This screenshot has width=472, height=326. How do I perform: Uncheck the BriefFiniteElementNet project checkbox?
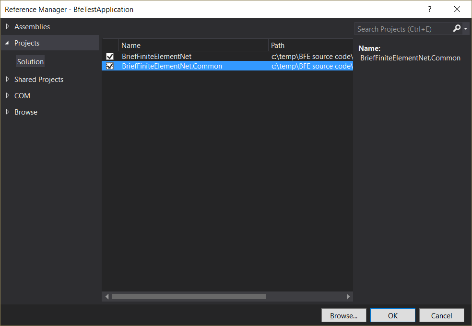(110, 56)
